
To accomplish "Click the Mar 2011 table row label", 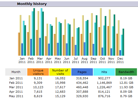I will click(16, 87).
